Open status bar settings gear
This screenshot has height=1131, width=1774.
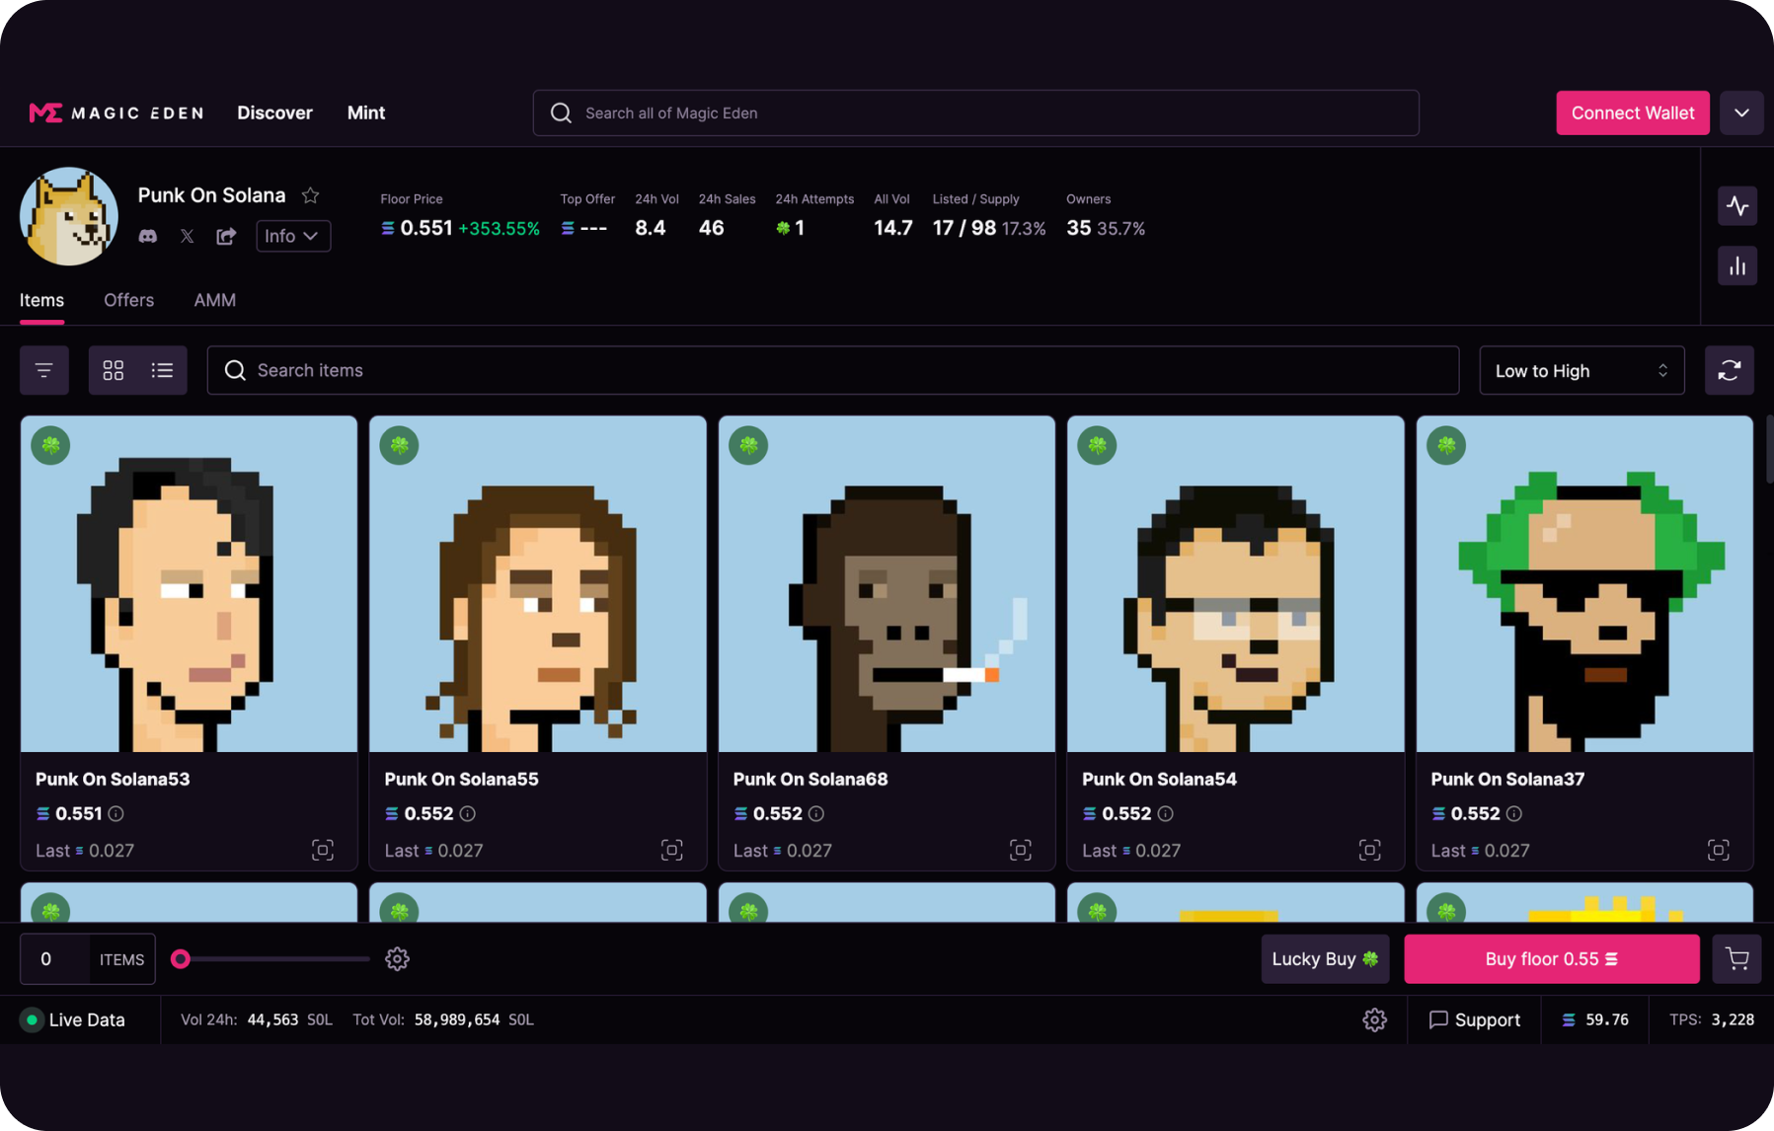point(1374,1019)
